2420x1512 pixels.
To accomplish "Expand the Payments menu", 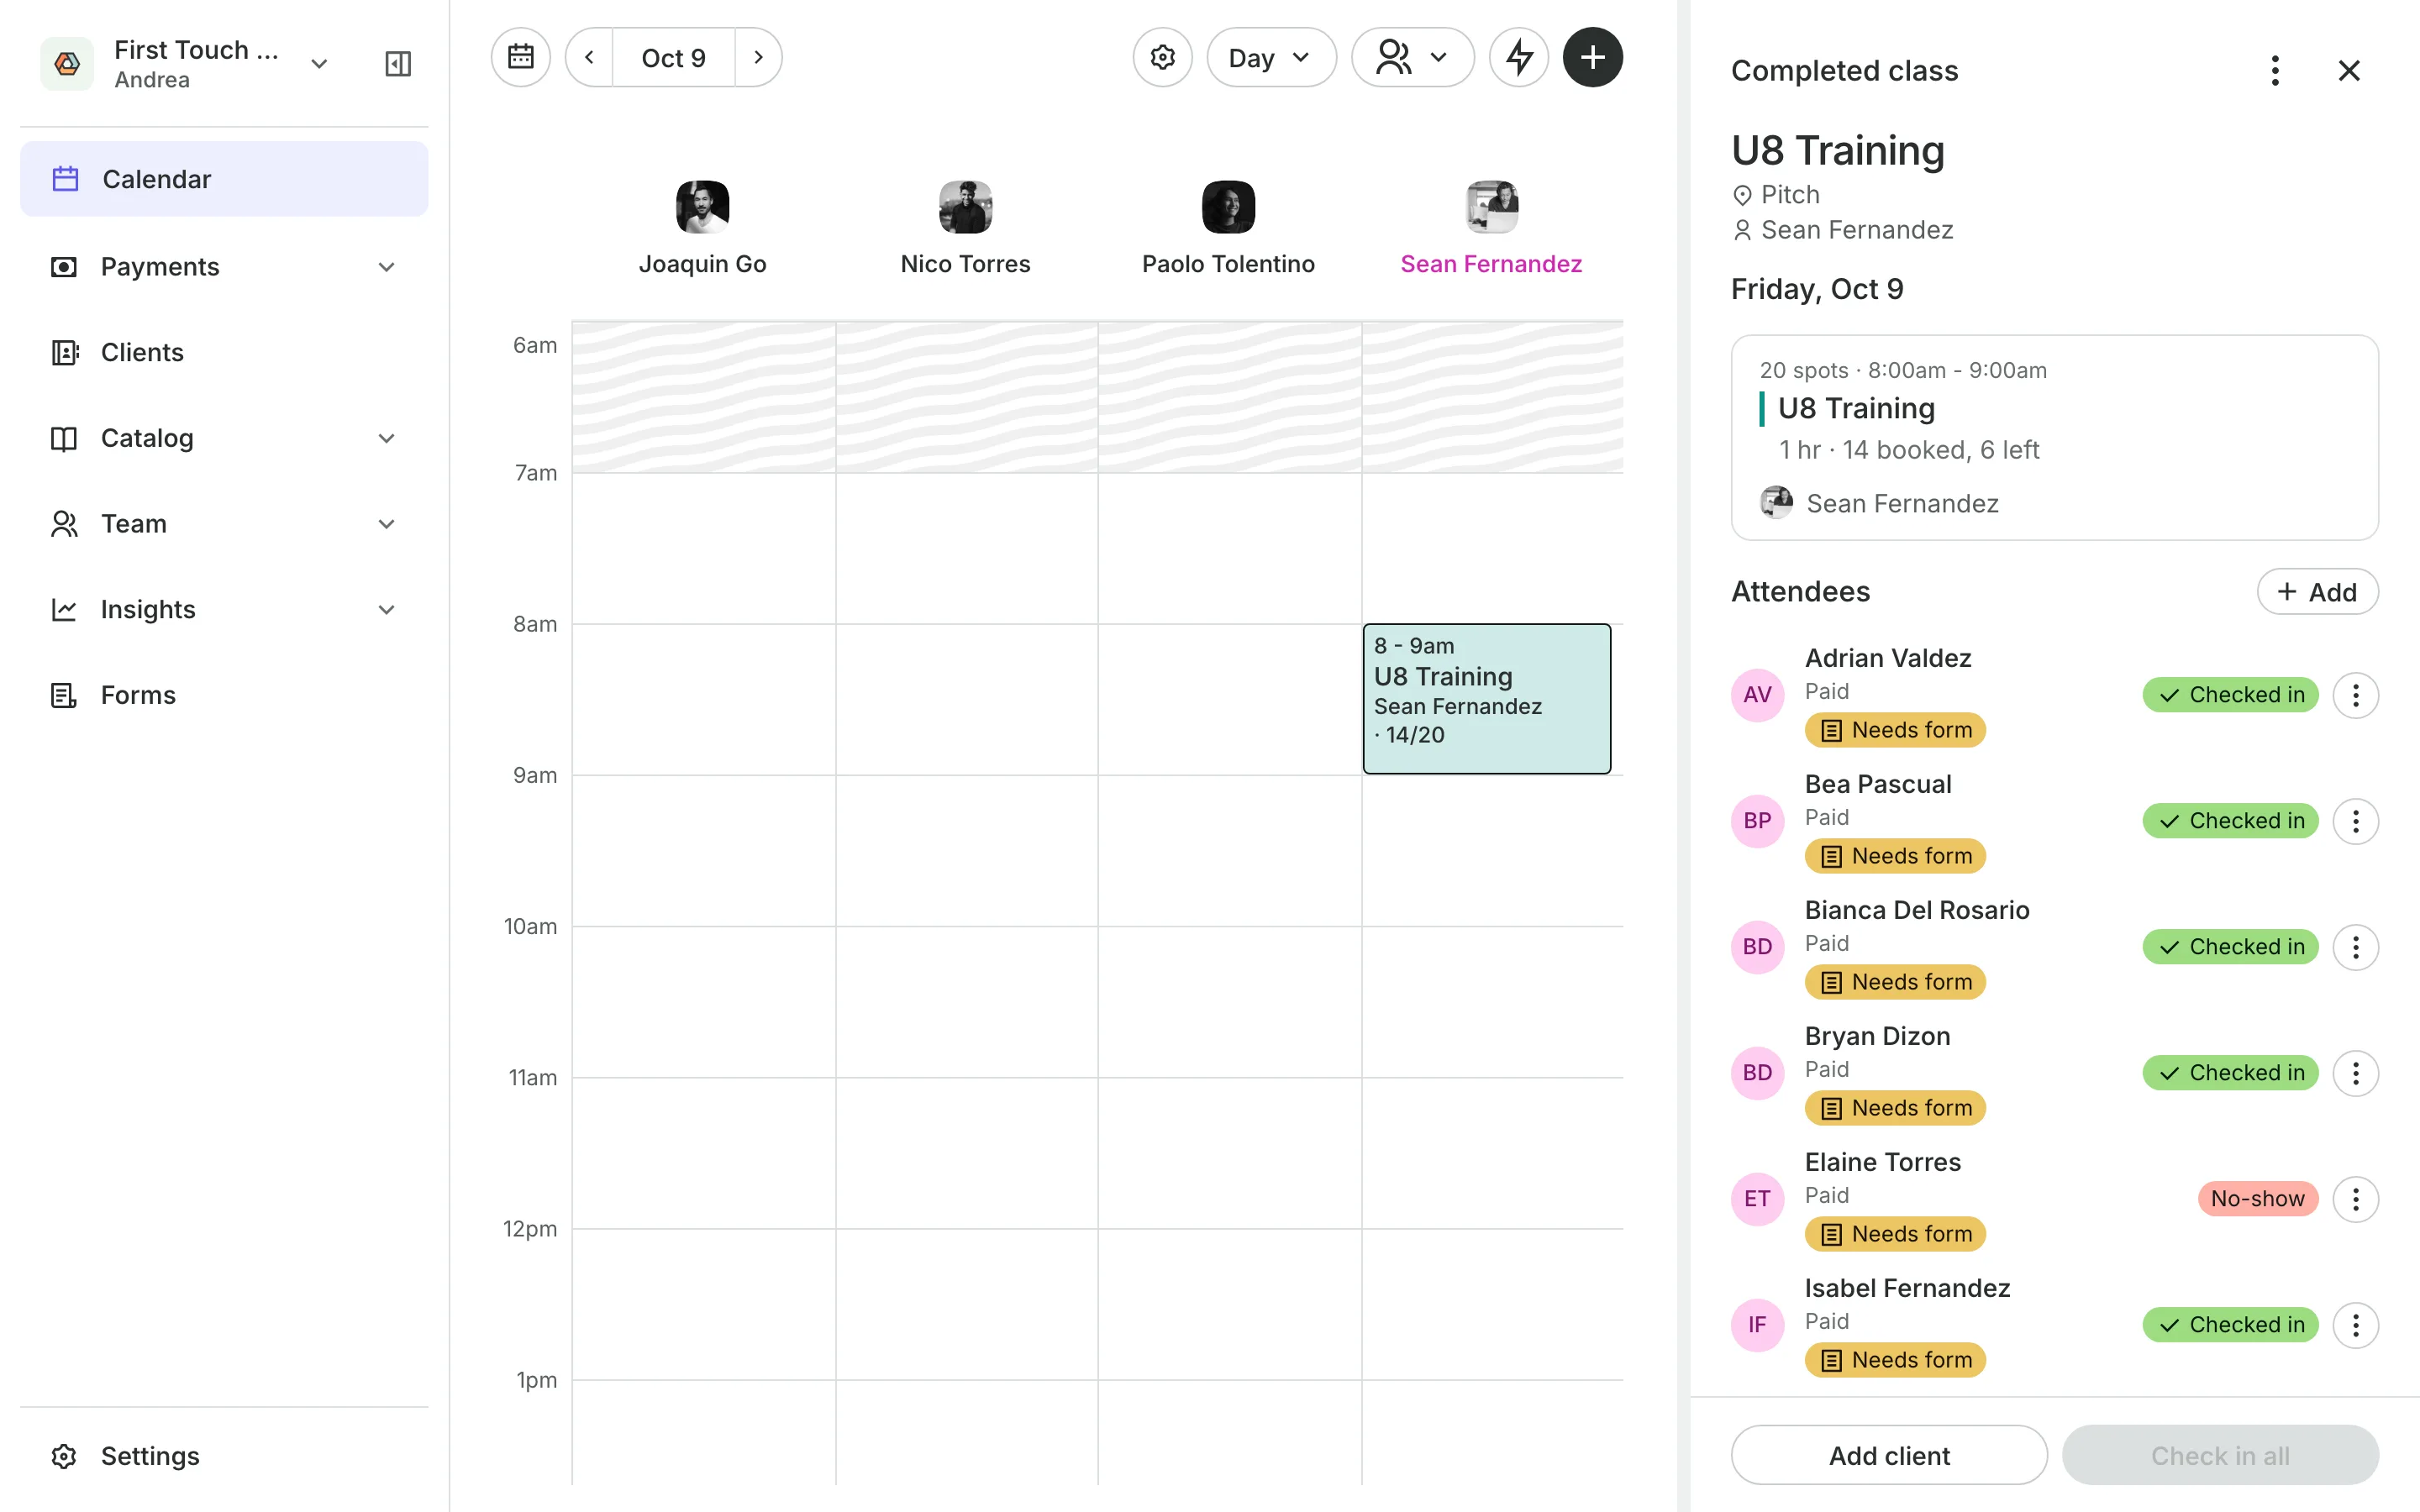I will point(224,267).
